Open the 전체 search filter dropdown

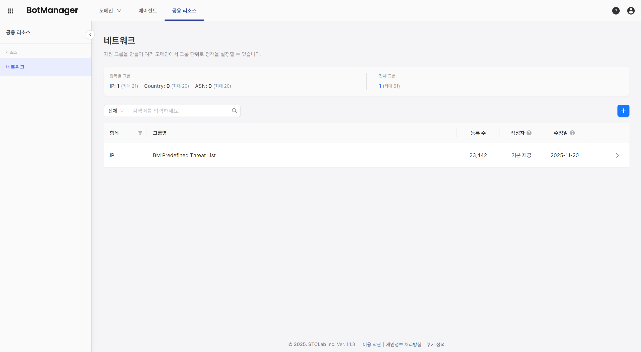click(116, 111)
